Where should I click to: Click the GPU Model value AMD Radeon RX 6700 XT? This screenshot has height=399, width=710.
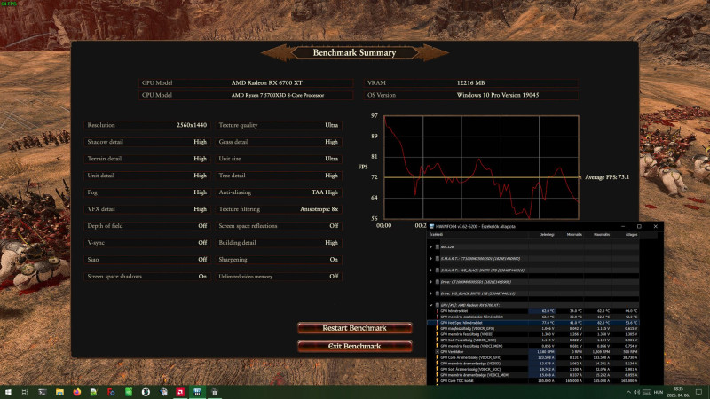pos(267,82)
